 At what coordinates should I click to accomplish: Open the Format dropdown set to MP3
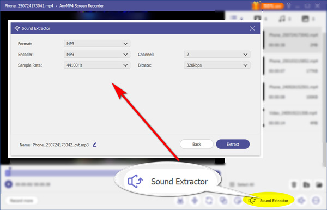click(97, 44)
